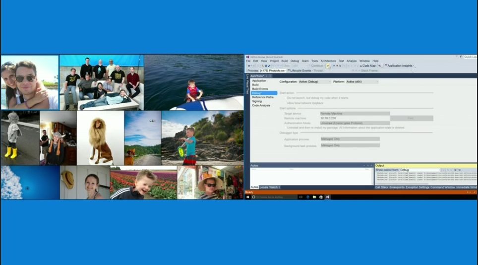Open the Application Insights toolbar menu
This screenshot has width=478, height=265.
pyautogui.click(x=400, y=66)
